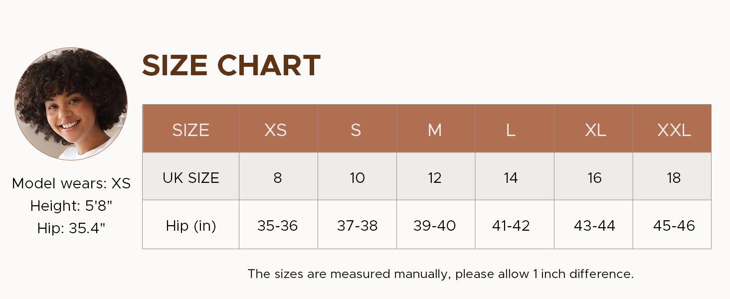Click the XXL column header

pyautogui.click(x=674, y=130)
